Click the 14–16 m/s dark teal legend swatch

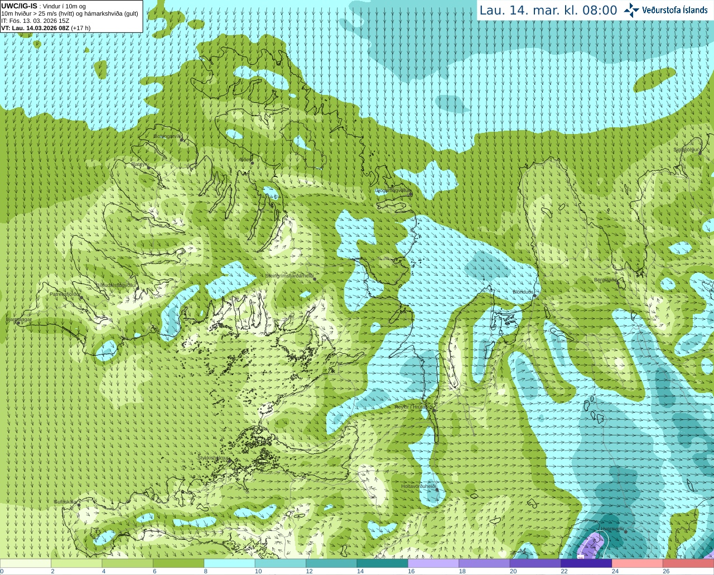click(x=383, y=563)
